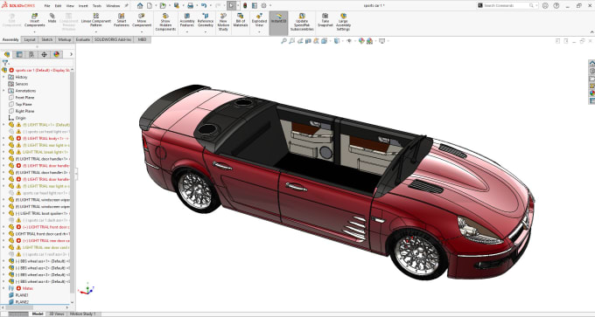This screenshot has width=595, height=317.
Task: Open the 3D Views bottom tab
Action: coord(56,314)
